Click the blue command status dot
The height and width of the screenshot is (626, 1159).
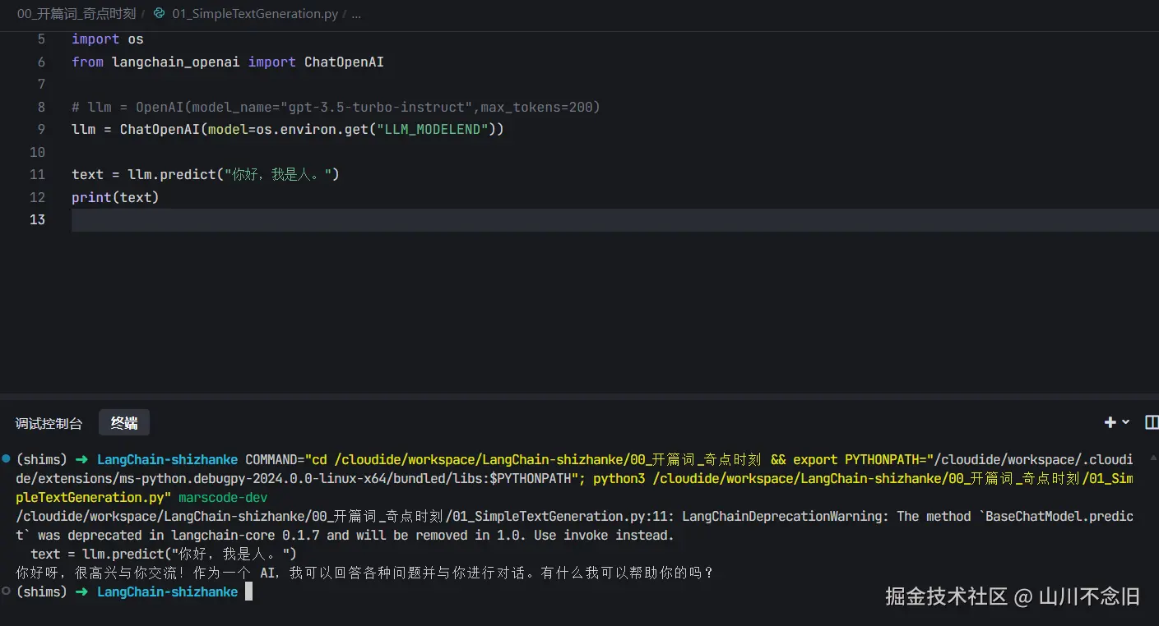[7, 458]
